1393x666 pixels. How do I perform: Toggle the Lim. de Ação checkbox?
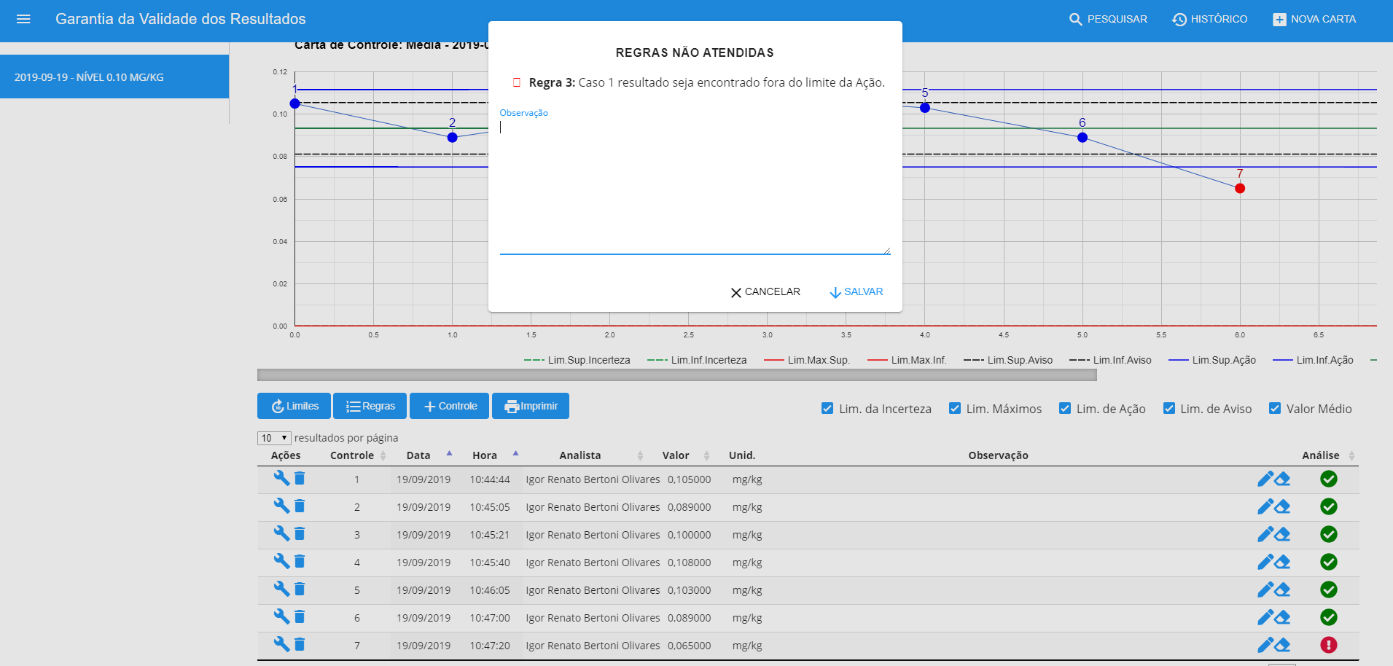pyautogui.click(x=1065, y=409)
